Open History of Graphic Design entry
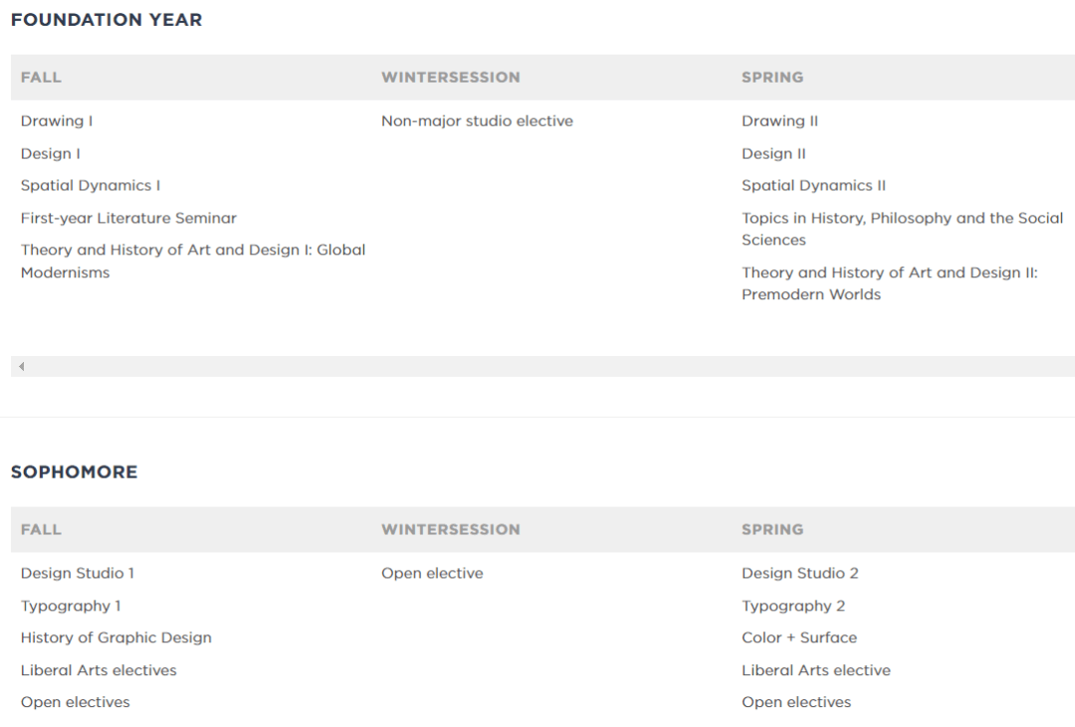Screen dimensions: 1075x727 [x=115, y=637]
